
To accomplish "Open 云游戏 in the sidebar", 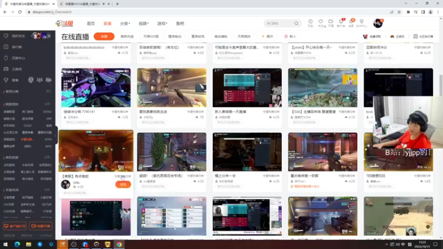I will click(13, 69).
